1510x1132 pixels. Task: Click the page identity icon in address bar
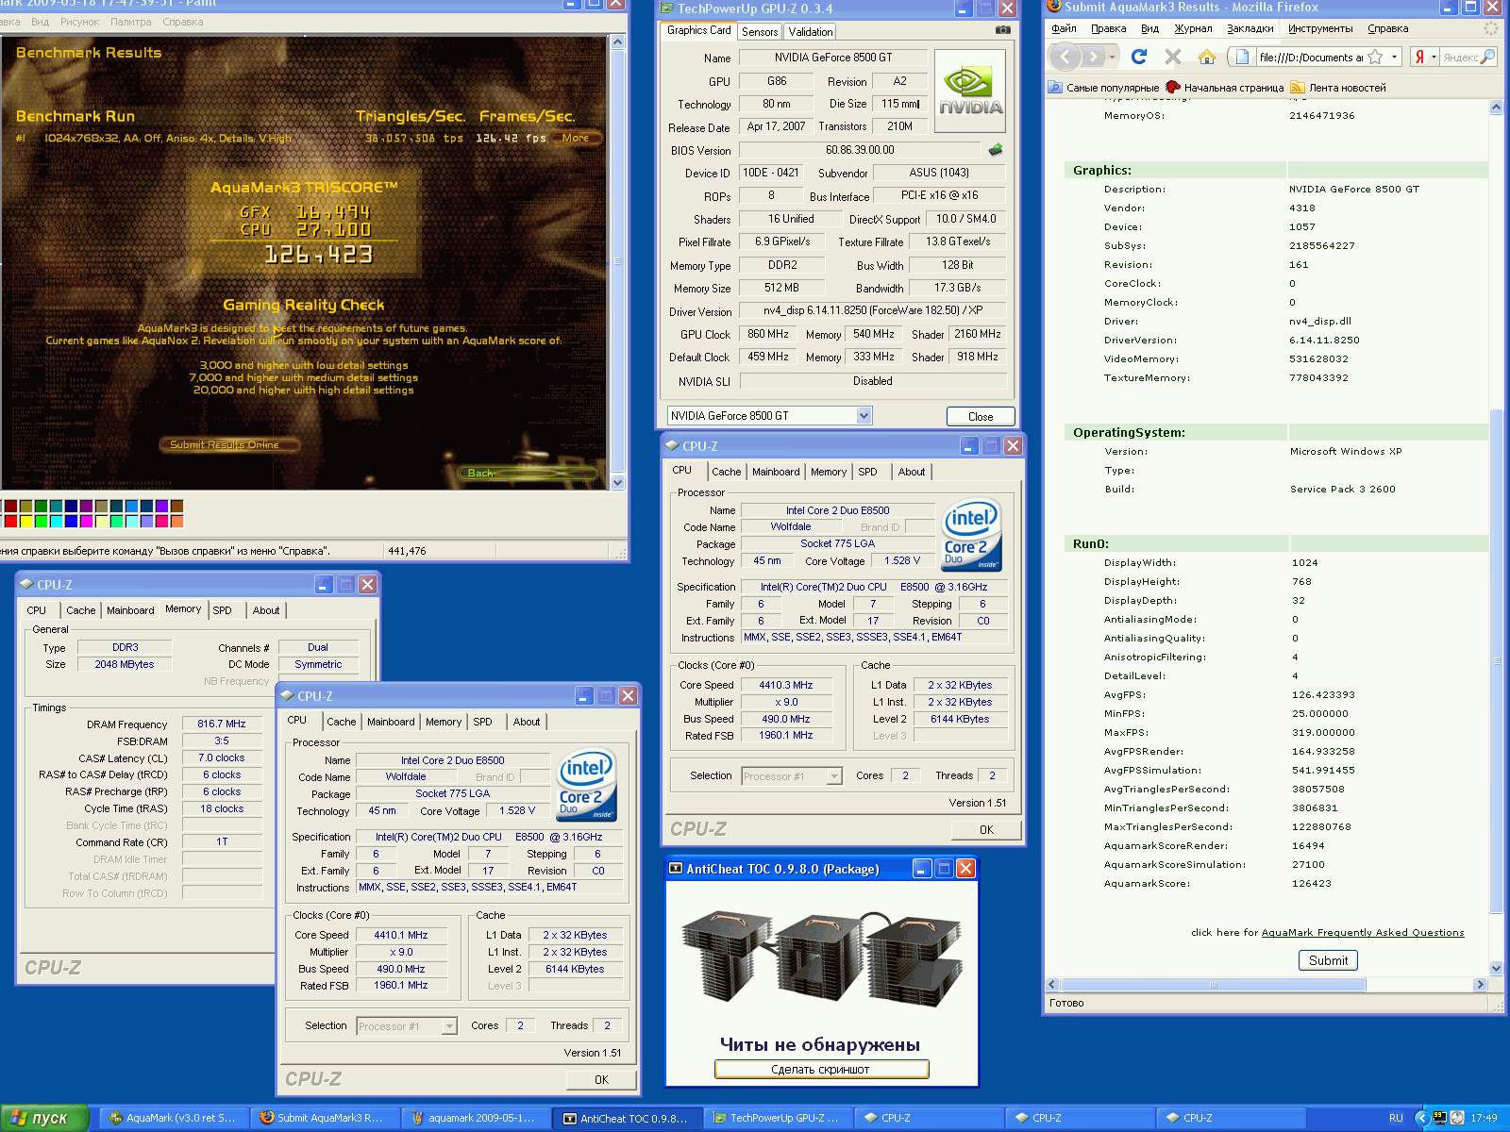[x=1242, y=57]
